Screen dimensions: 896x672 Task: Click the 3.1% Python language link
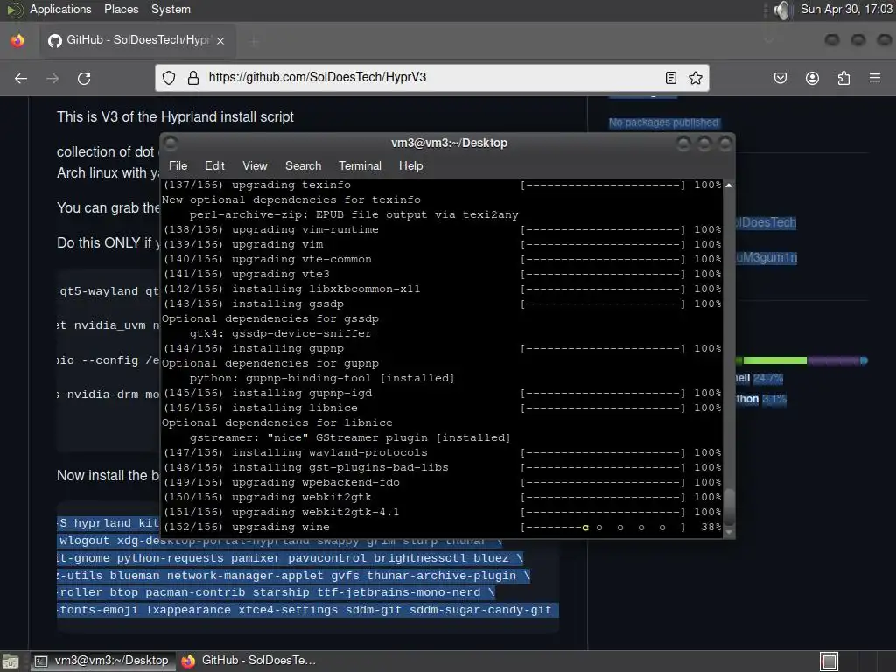[773, 399]
